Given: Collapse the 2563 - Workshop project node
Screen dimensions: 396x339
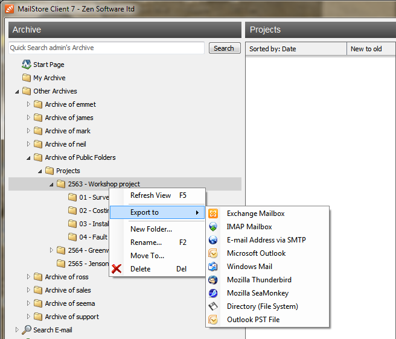Looking at the screenshot, I should [51, 185].
